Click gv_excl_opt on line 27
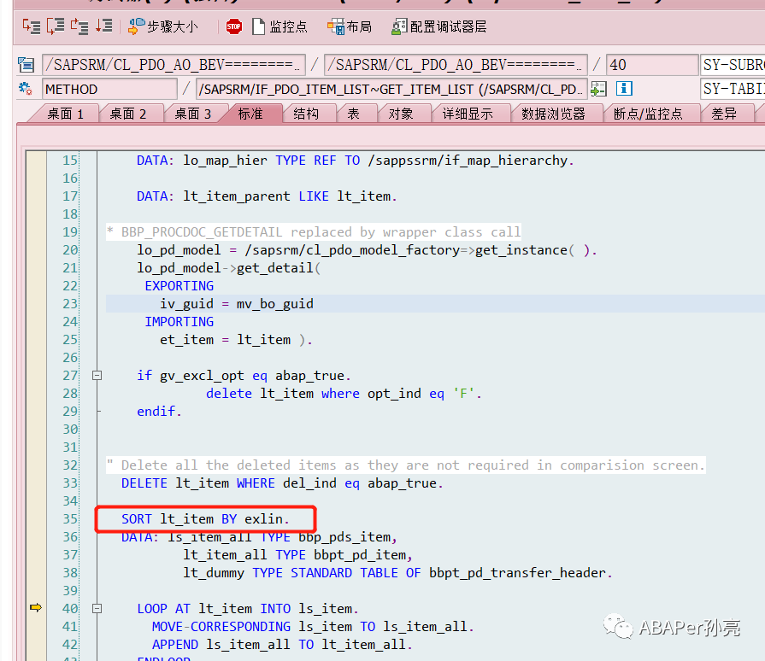This screenshot has height=661, width=765. pos(202,376)
